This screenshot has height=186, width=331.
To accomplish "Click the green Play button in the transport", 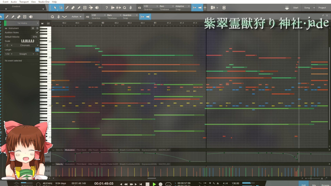I will 154,184.
